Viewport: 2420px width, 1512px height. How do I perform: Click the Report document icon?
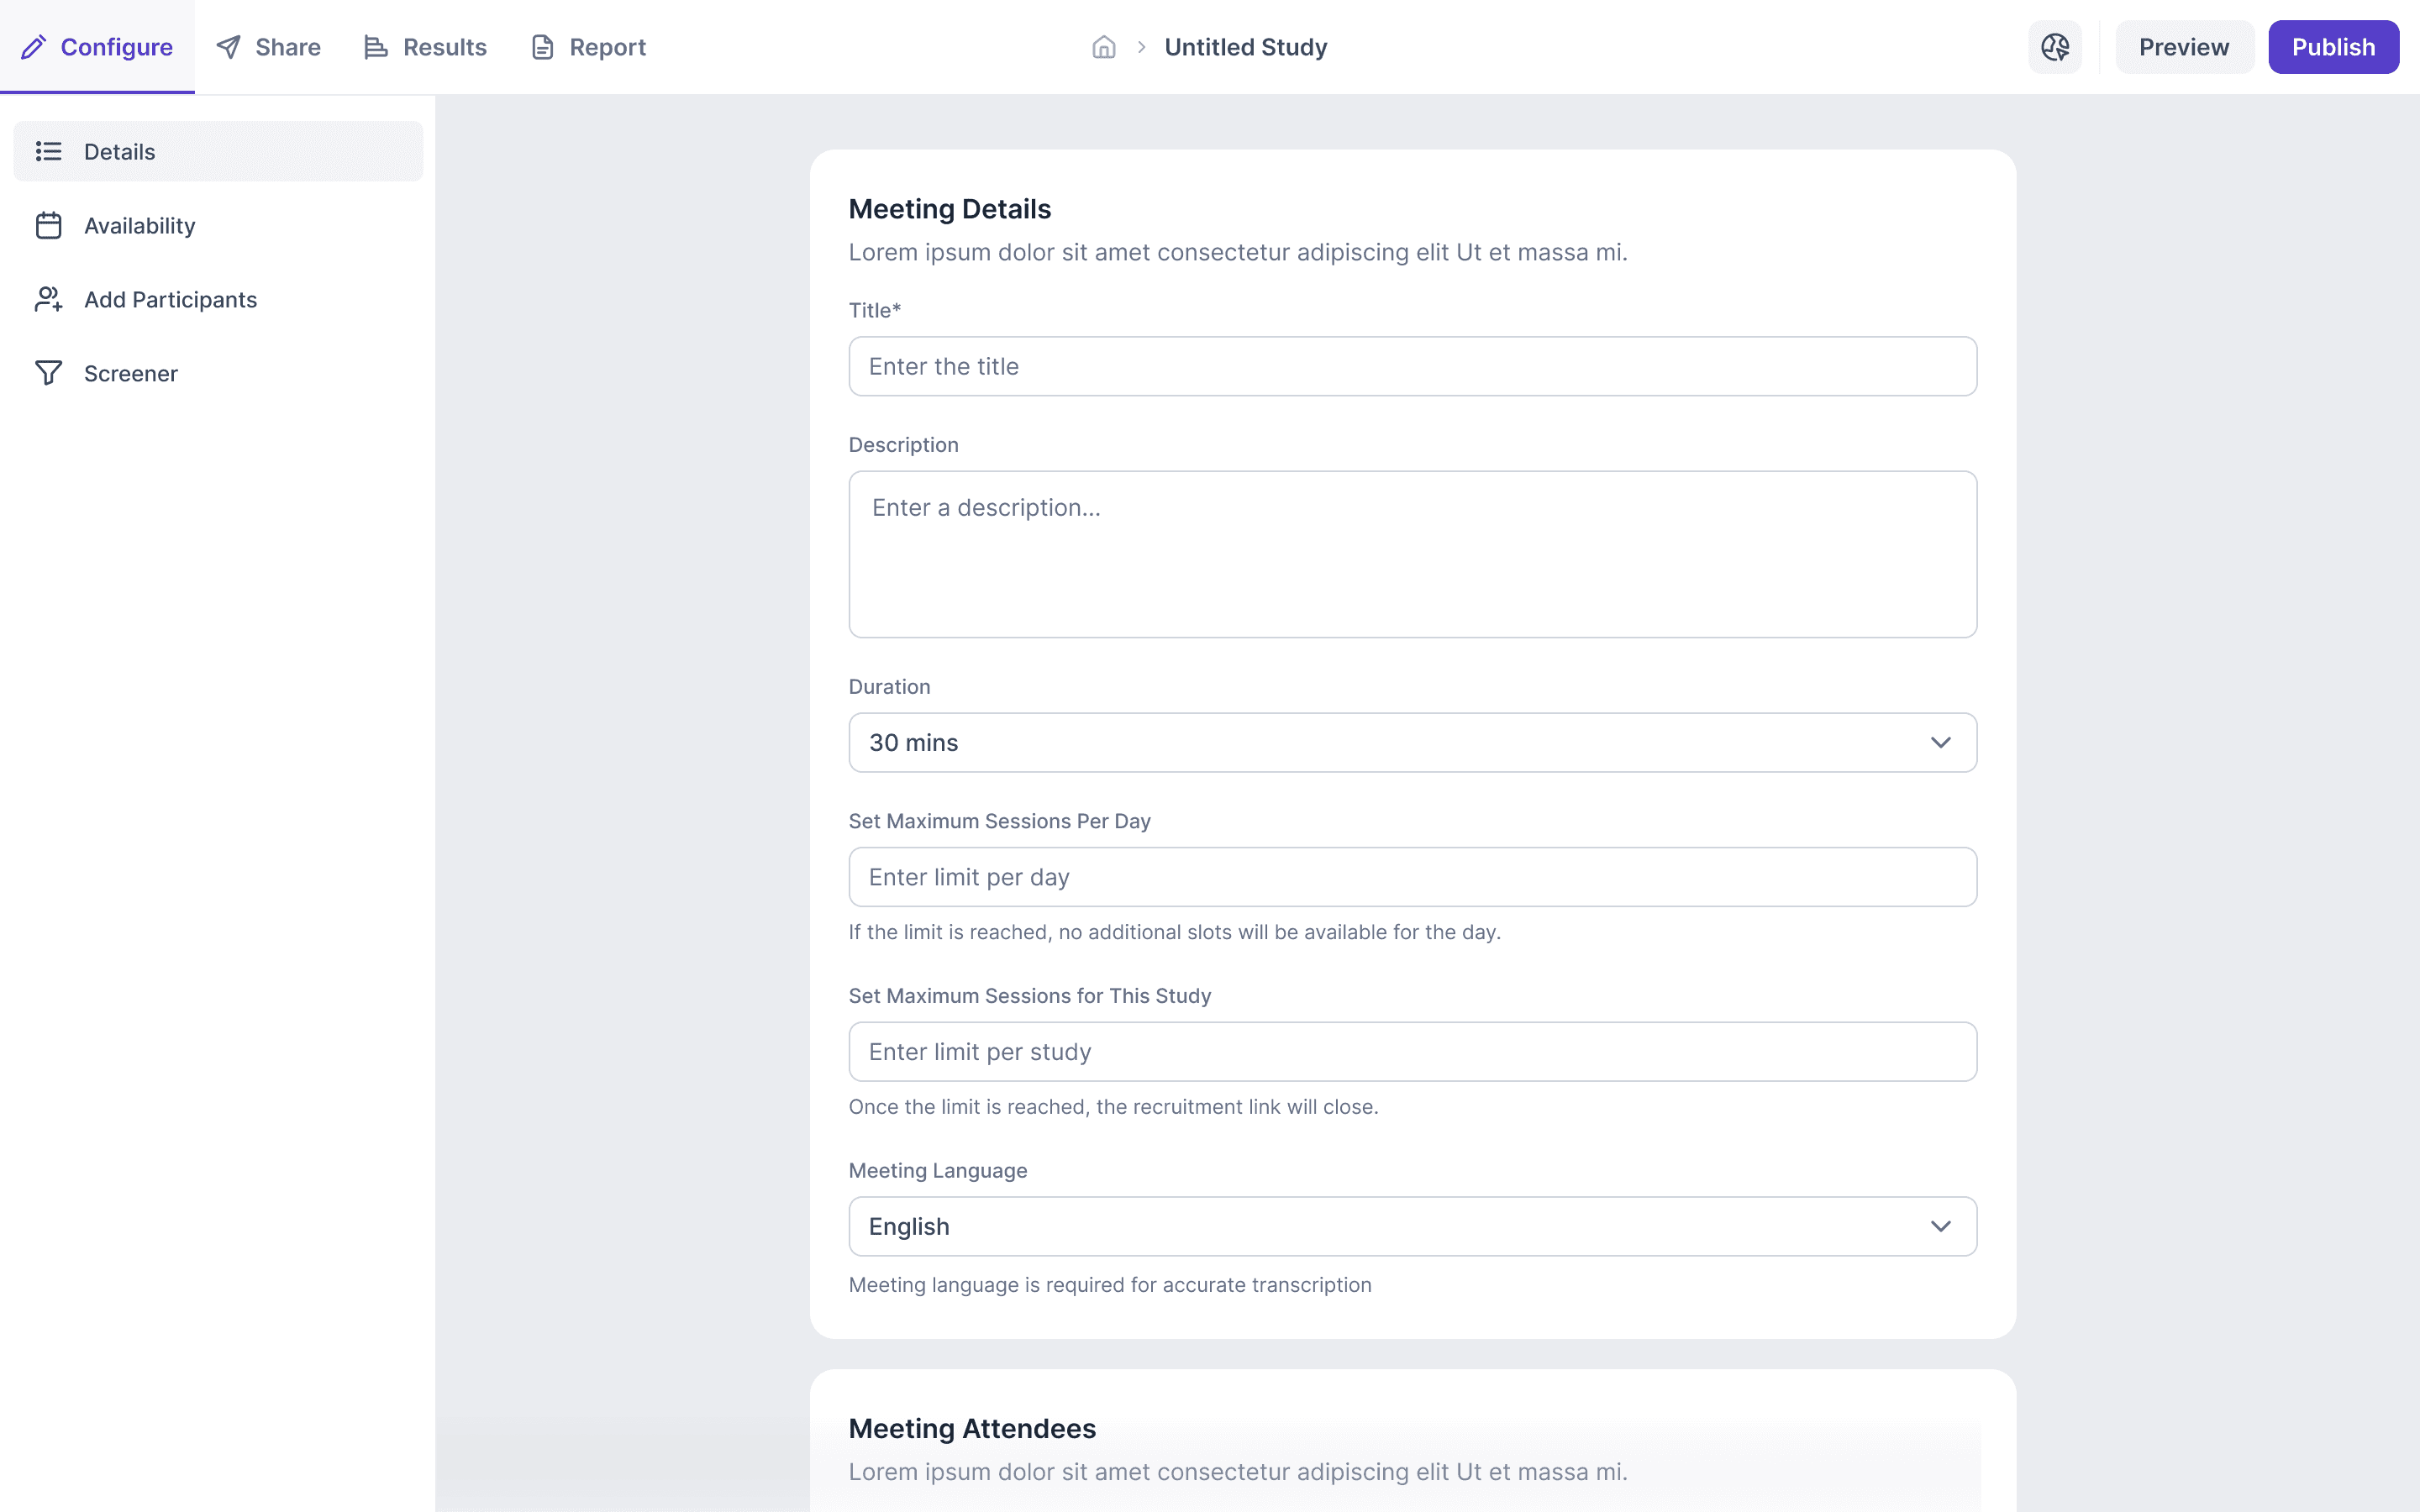click(542, 47)
